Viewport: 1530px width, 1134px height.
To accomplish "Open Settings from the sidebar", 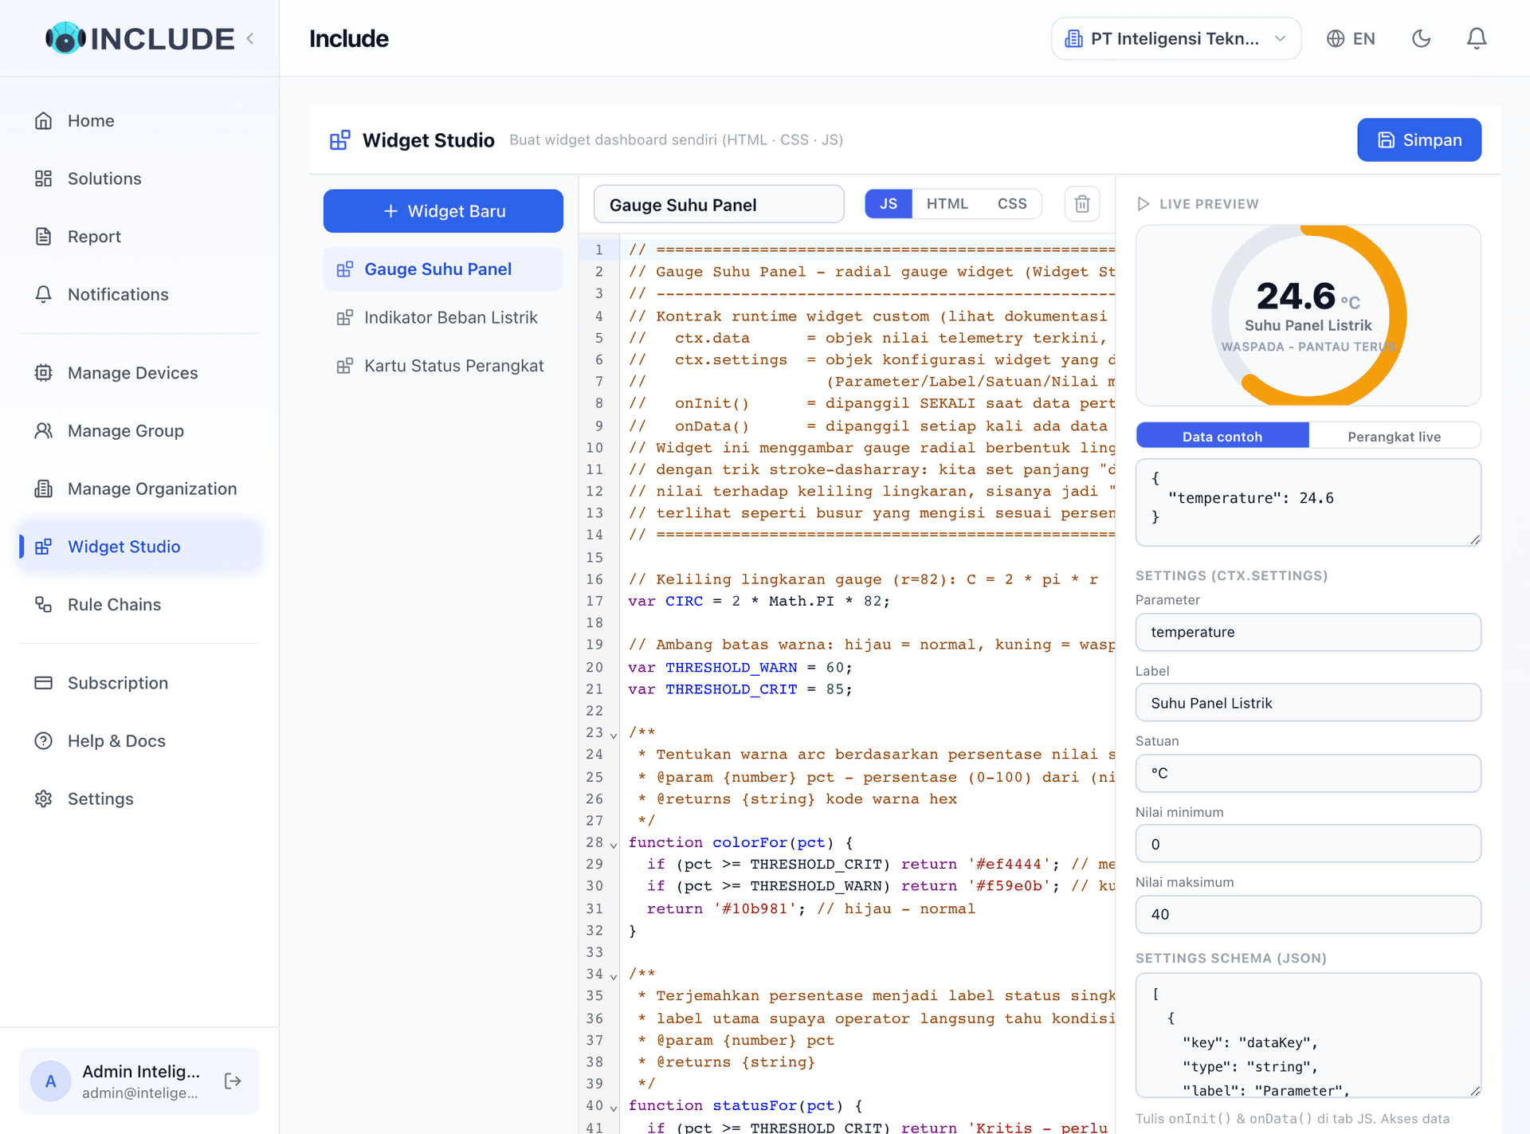I will click(139, 799).
